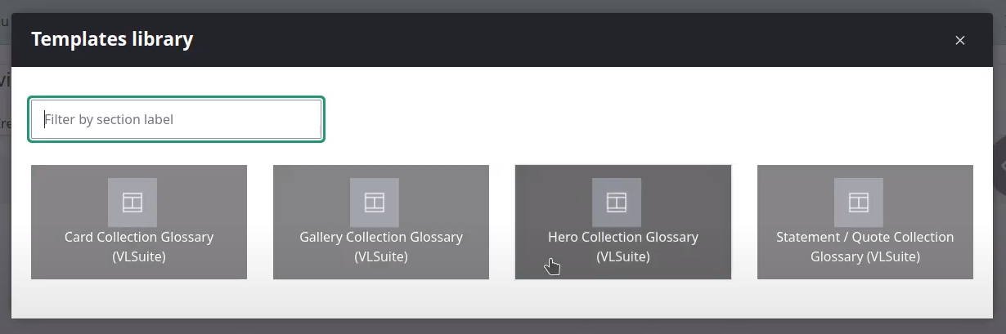The width and height of the screenshot is (1006, 334).
Task: Click the (VLSuite) text under Card Collection
Action: point(139,256)
